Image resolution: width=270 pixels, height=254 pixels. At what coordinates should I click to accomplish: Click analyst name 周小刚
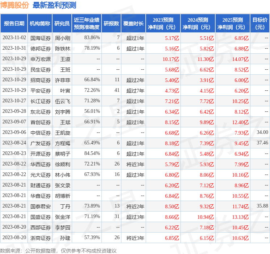[x=62, y=38]
